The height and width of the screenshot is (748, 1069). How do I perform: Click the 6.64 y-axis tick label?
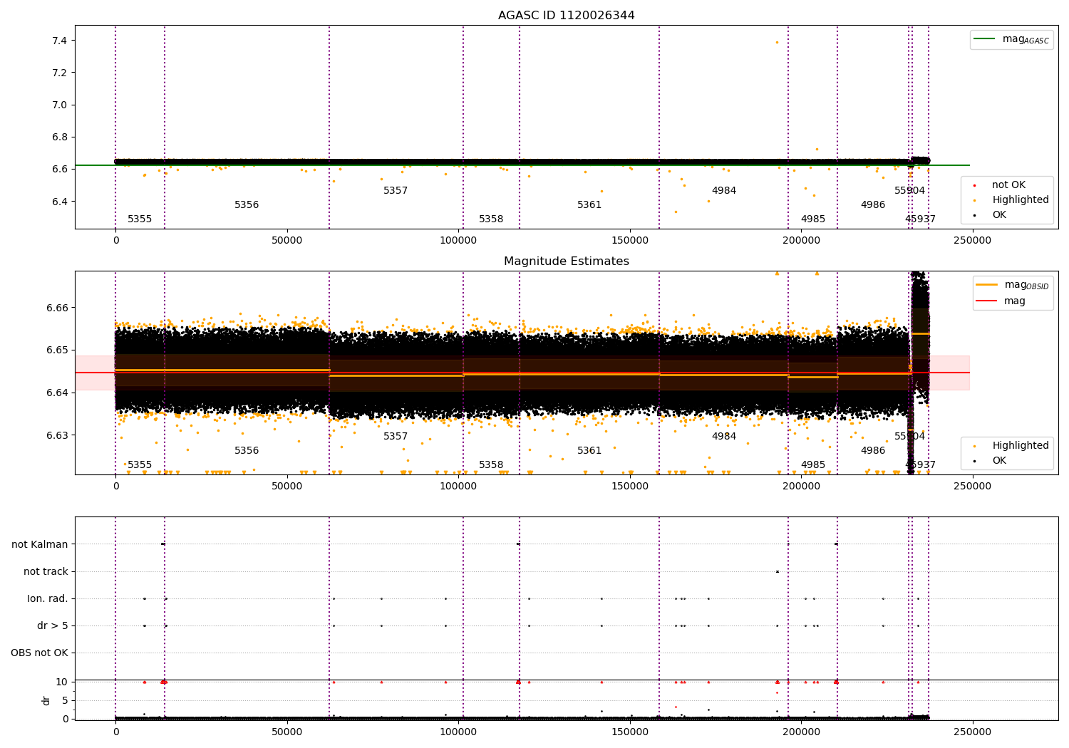(56, 393)
